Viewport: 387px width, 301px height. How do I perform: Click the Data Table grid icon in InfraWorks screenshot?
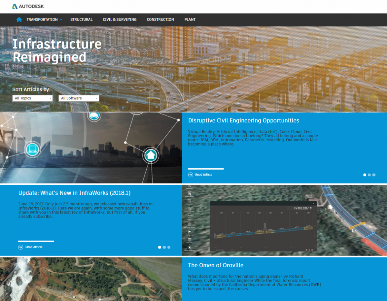point(190,240)
